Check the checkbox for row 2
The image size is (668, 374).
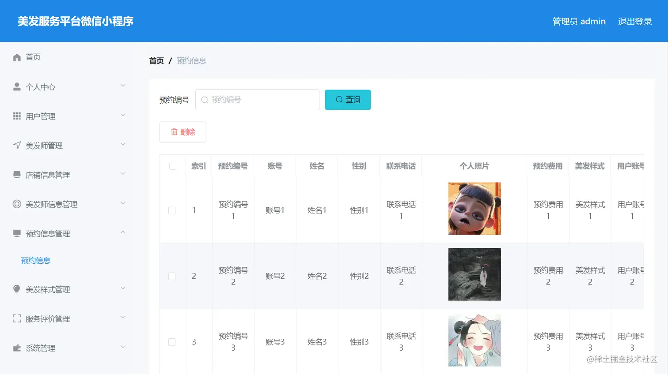[x=172, y=276]
